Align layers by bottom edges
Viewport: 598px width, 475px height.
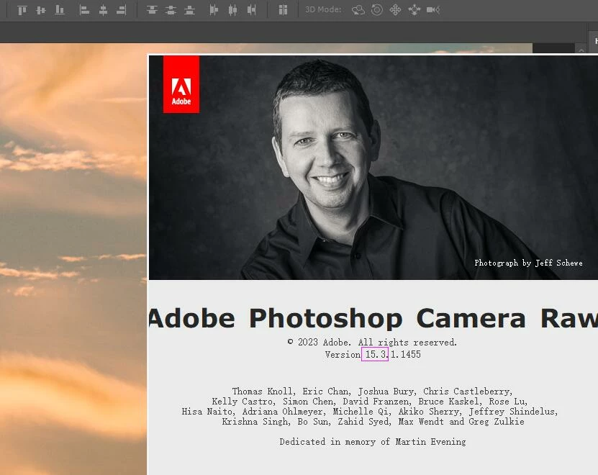60,10
